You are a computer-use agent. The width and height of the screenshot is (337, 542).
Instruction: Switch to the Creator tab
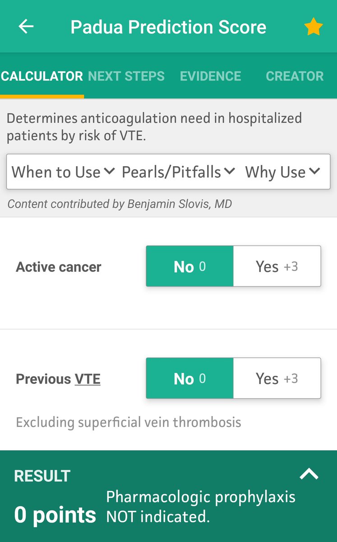pyautogui.click(x=295, y=76)
